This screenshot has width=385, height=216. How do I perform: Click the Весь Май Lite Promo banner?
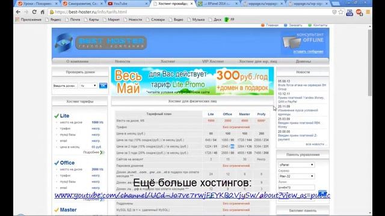coord(192,81)
